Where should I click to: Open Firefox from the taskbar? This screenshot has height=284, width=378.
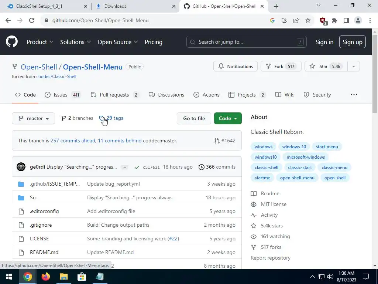coord(45,277)
